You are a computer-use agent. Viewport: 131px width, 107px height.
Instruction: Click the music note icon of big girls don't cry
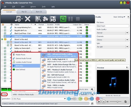click(x=11, y=30)
